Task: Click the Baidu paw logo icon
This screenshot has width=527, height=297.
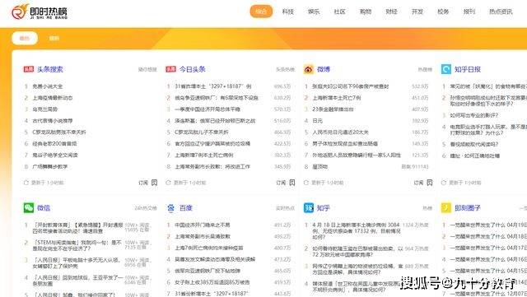Action: click(x=170, y=207)
